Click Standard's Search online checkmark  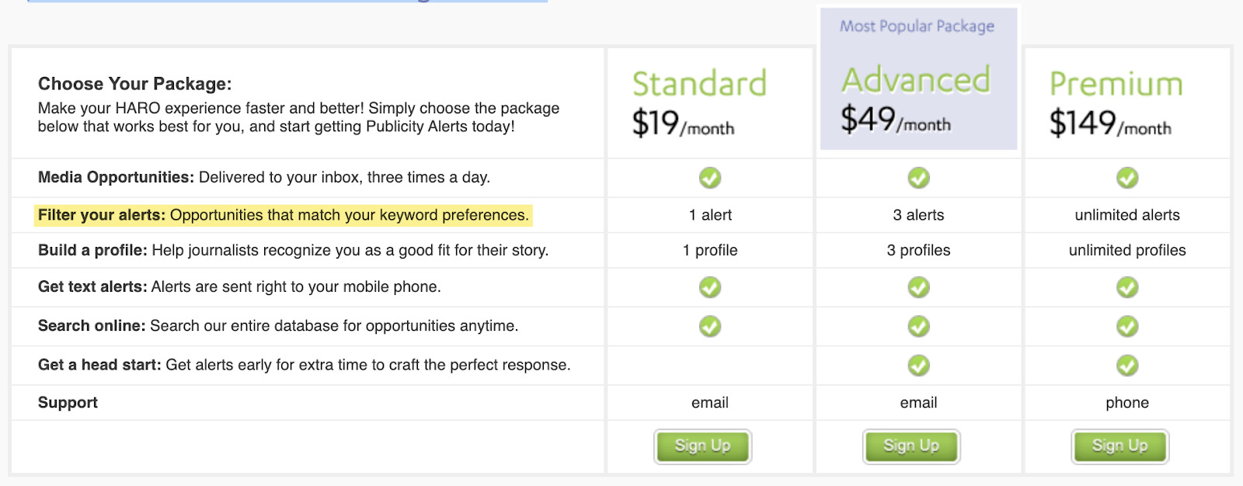click(709, 326)
